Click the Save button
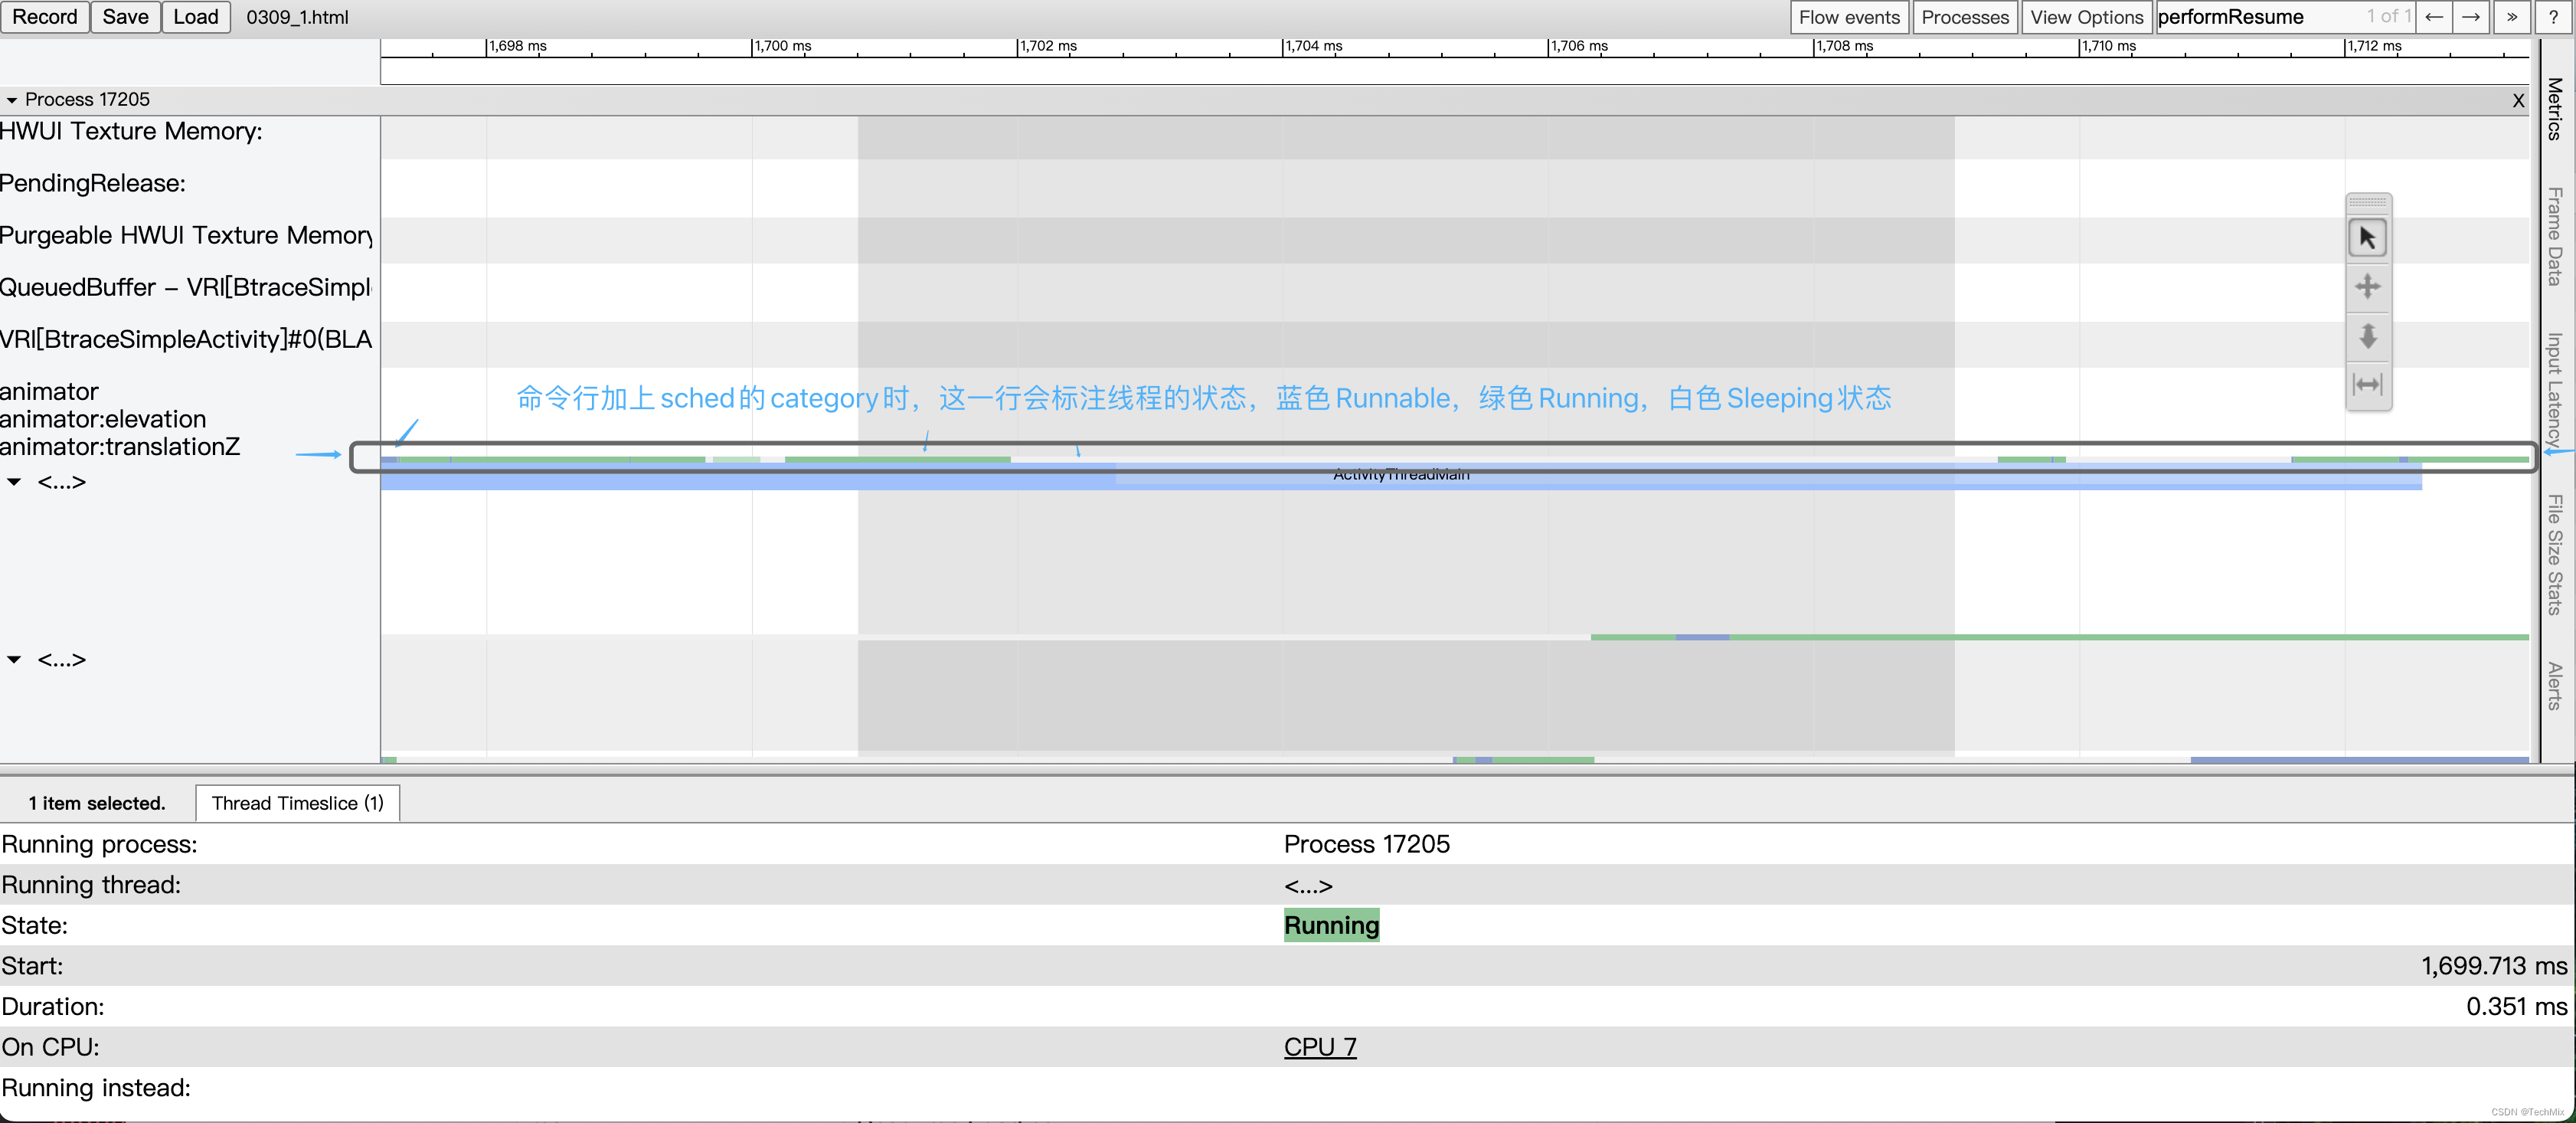 tap(125, 17)
